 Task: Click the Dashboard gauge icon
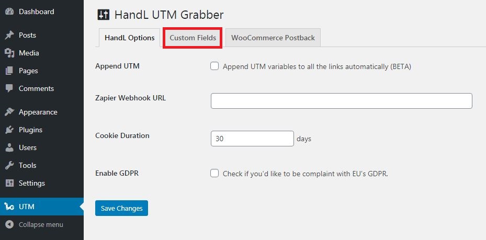click(x=9, y=12)
